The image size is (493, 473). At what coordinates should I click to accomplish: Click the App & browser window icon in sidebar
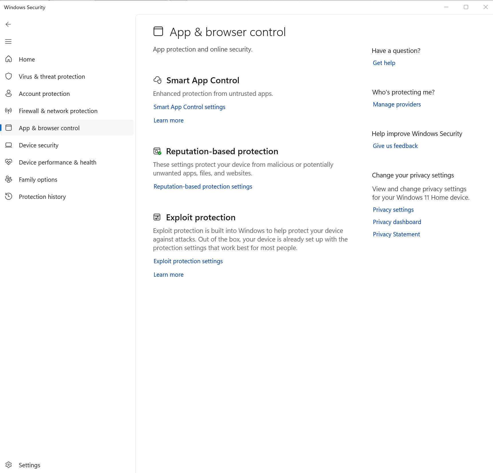coord(9,128)
